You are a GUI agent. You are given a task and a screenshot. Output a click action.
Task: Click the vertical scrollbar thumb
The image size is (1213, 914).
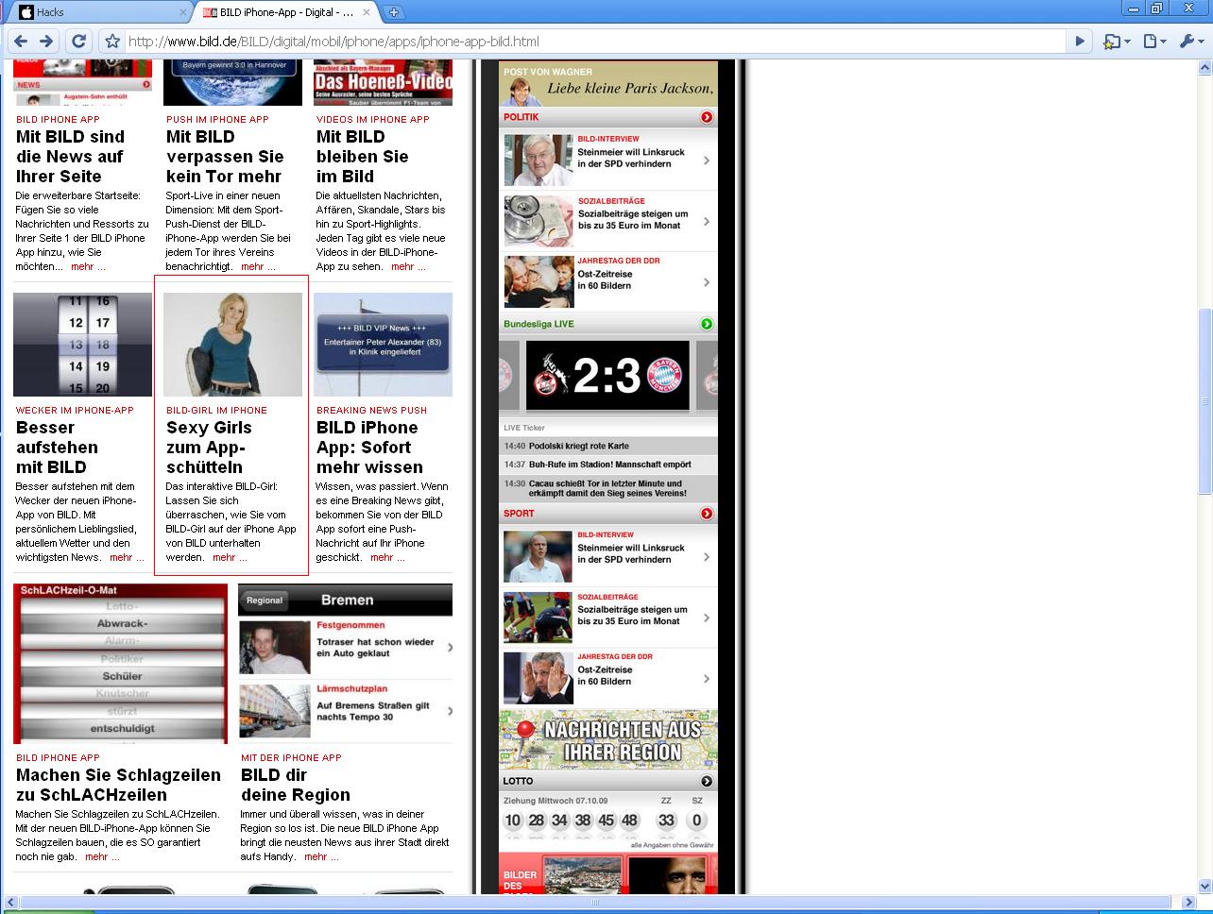[x=1204, y=401]
